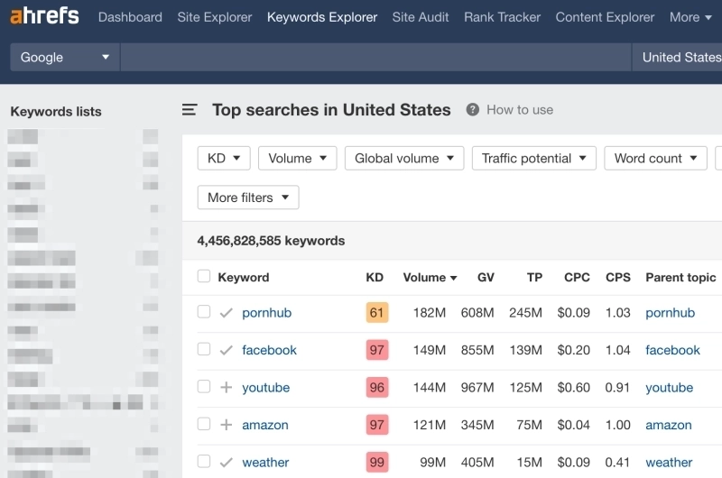The height and width of the screenshot is (478, 722).
Task: Expand the Traffic potential filter
Action: [x=533, y=158]
